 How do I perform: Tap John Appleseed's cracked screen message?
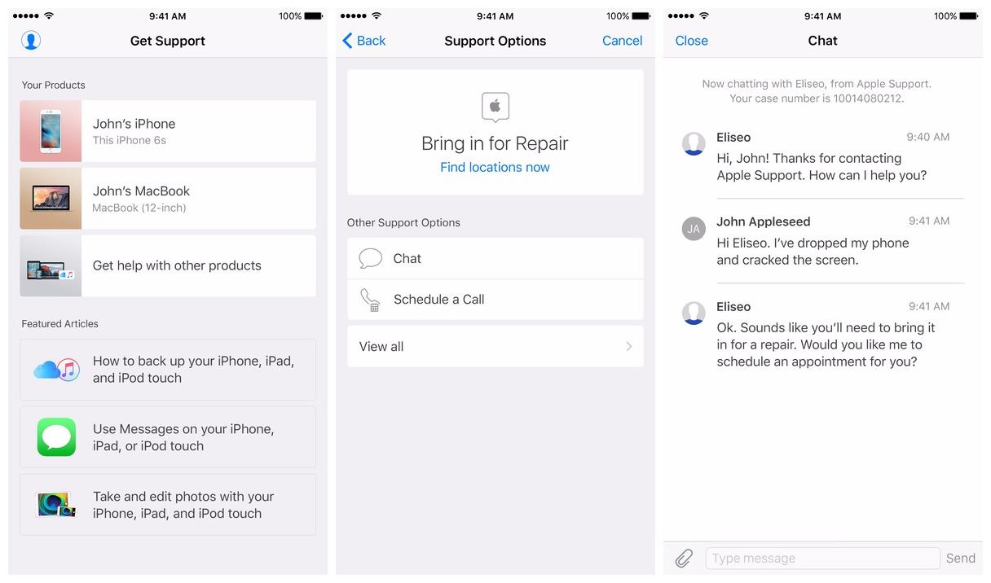click(813, 252)
